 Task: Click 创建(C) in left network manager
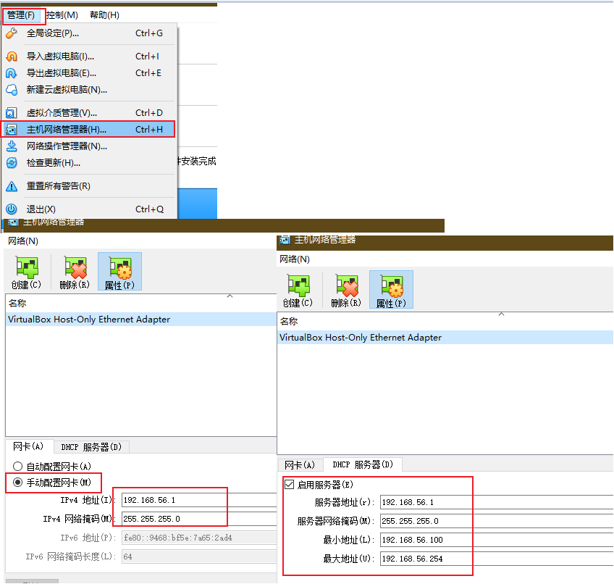point(26,272)
